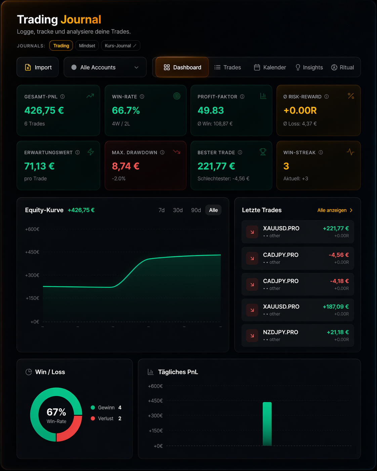Viewport: 377px width, 471px height.
Task: Click the pie chart icon beside Win / Loss
Action: tap(29, 372)
